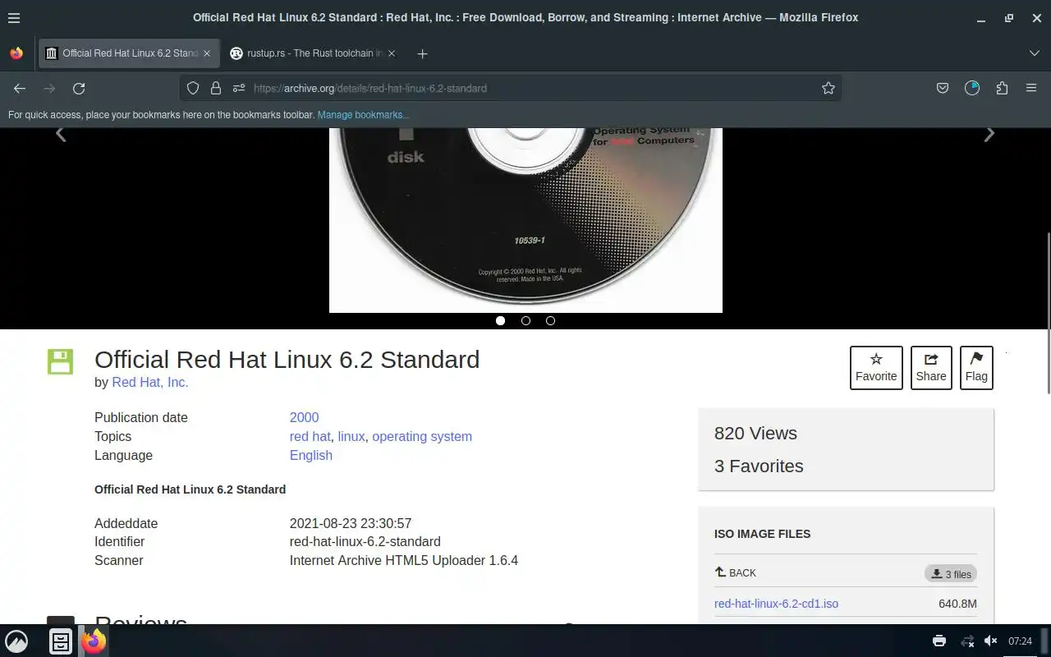
Task: Select third carousel indicator dot
Action: [550, 320]
